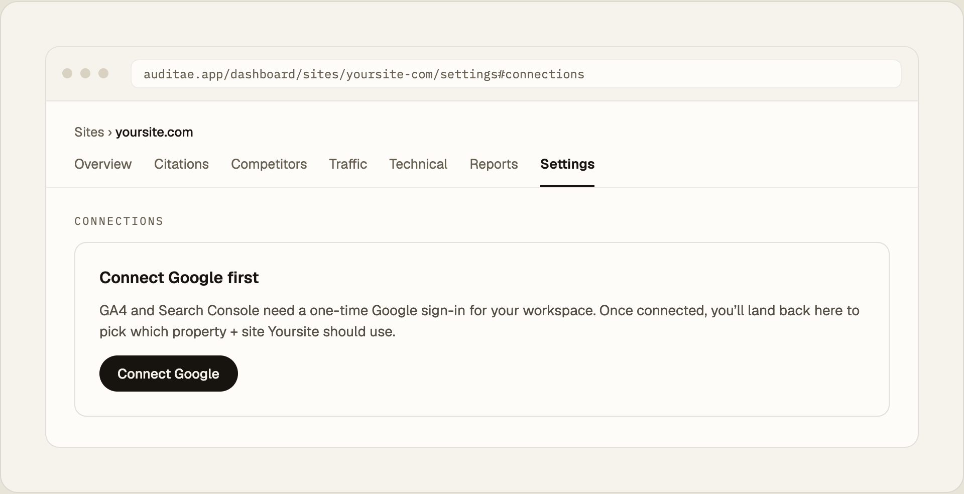This screenshot has width=964, height=494.
Task: Click the first browser window dot
Action: 67,73
